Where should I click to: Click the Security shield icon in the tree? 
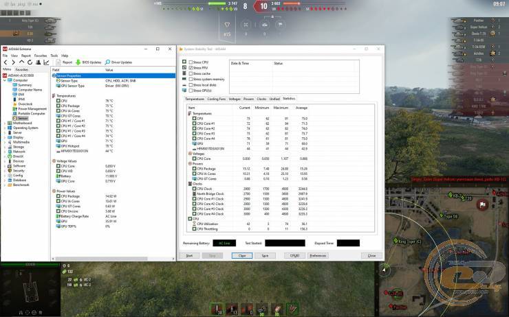pos(10,171)
